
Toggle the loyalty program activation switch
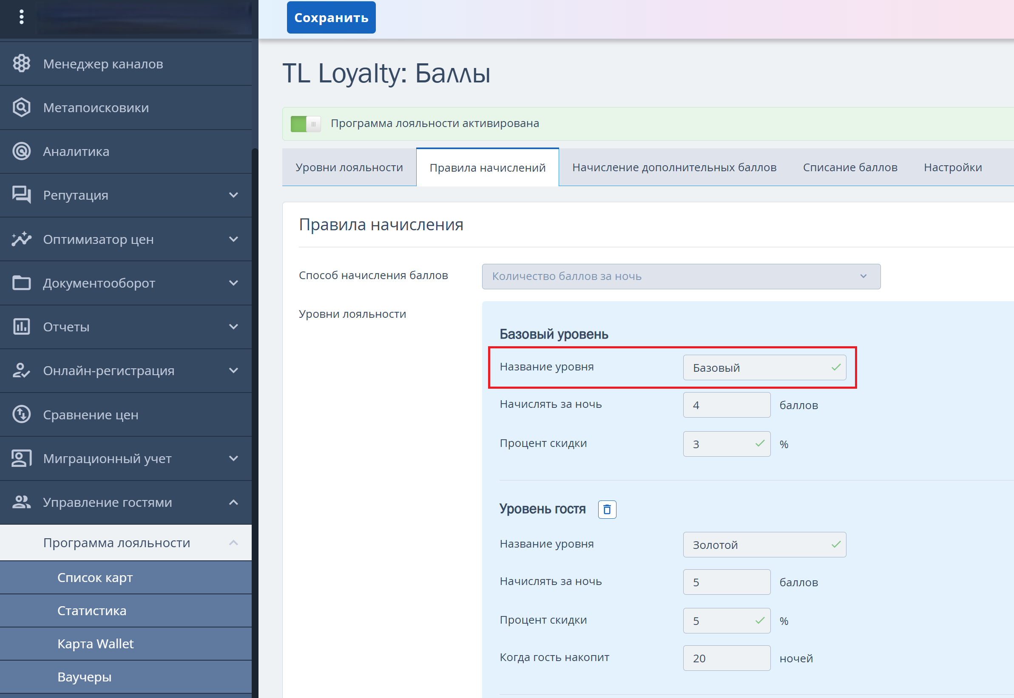(x=305, y=124)
